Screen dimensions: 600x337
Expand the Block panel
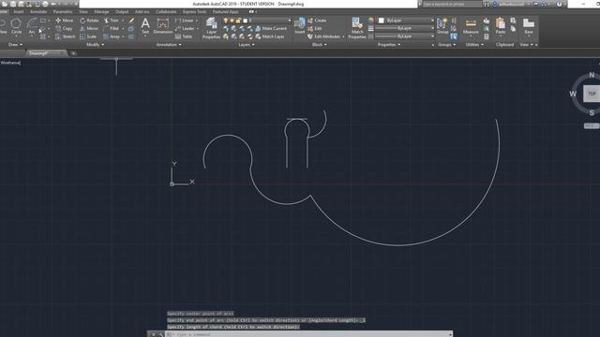(x=319, y=45)
